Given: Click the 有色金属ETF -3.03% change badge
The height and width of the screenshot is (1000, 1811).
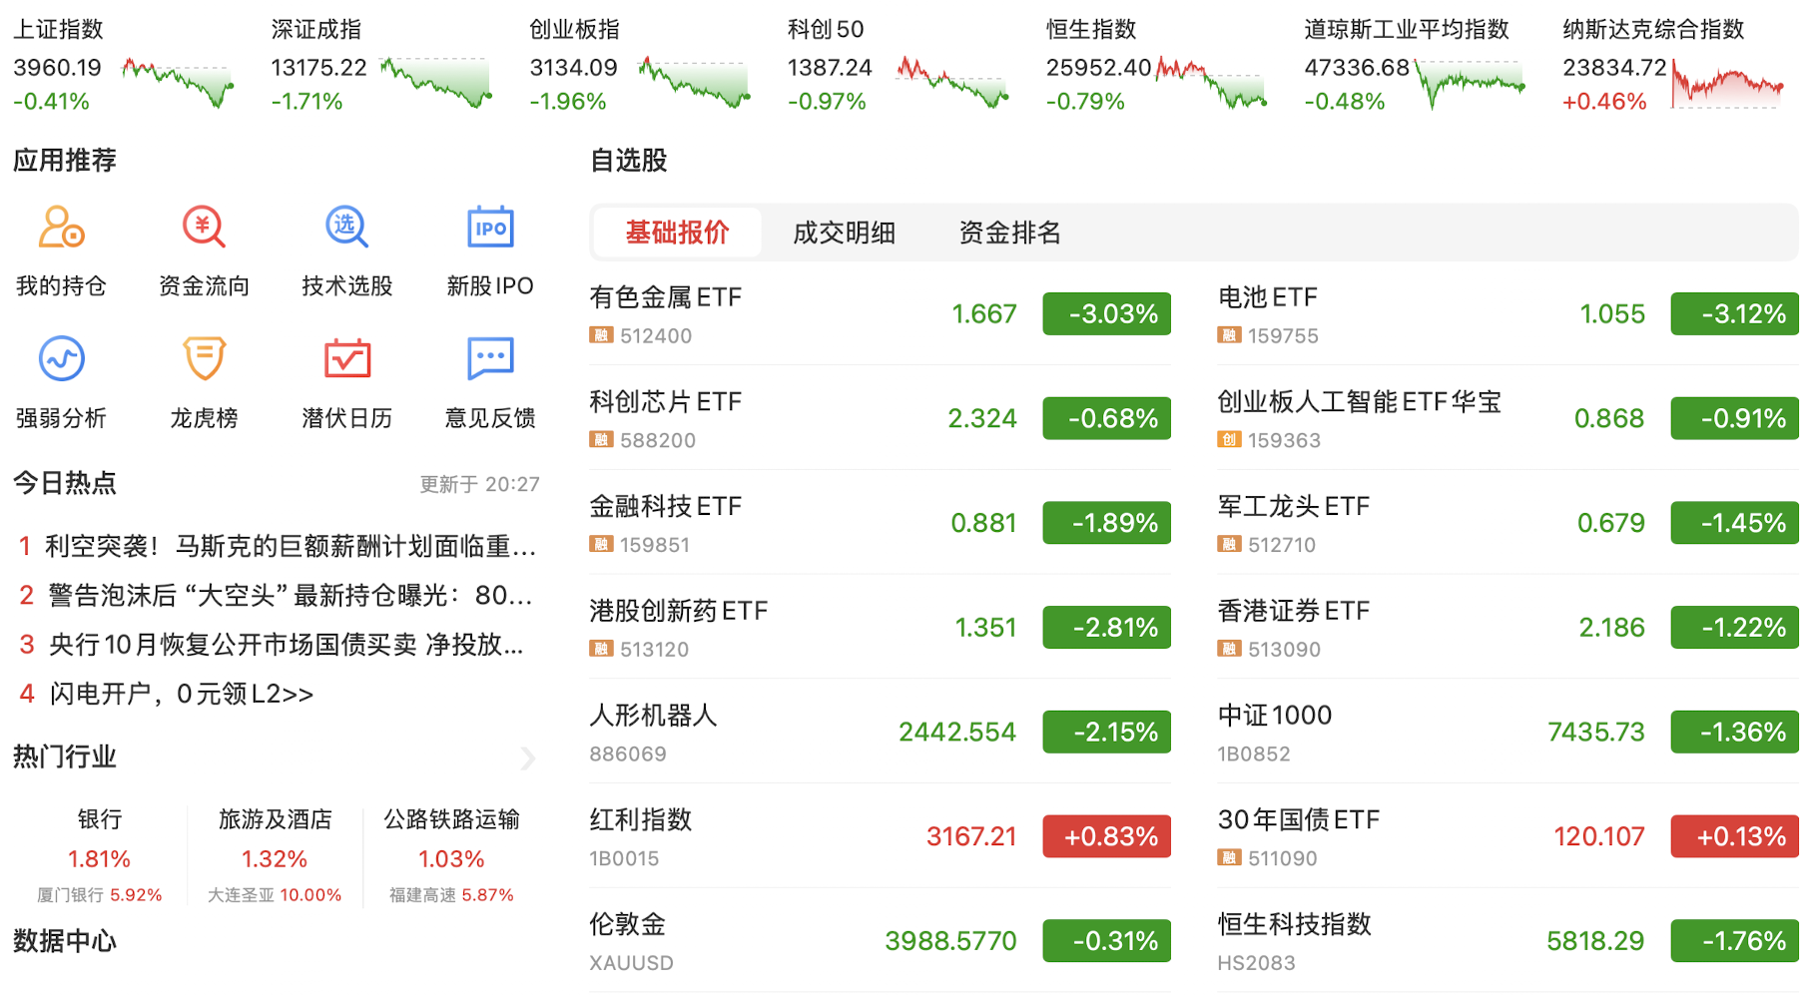Looking at the screenshot, I should pyautogui.click(x=1106, y=314).
